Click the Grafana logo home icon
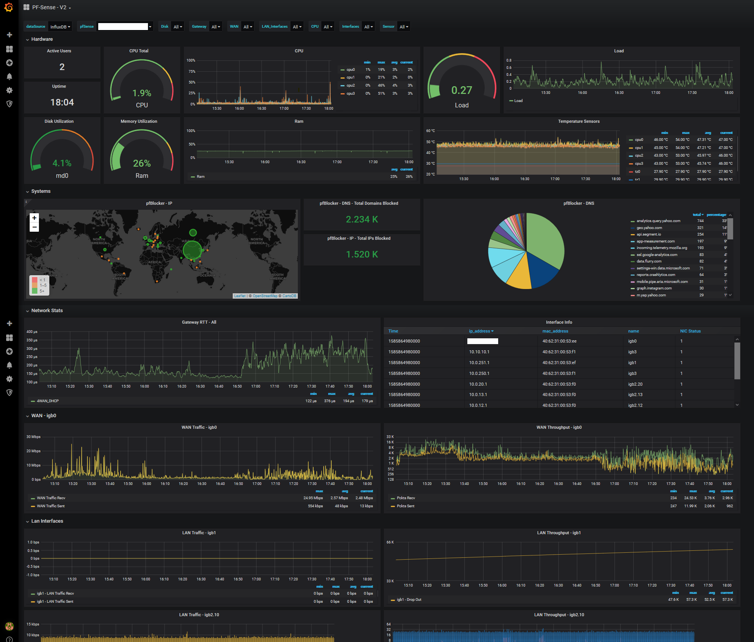Screen dimensions: 754x642 click(x=8, y=7)
